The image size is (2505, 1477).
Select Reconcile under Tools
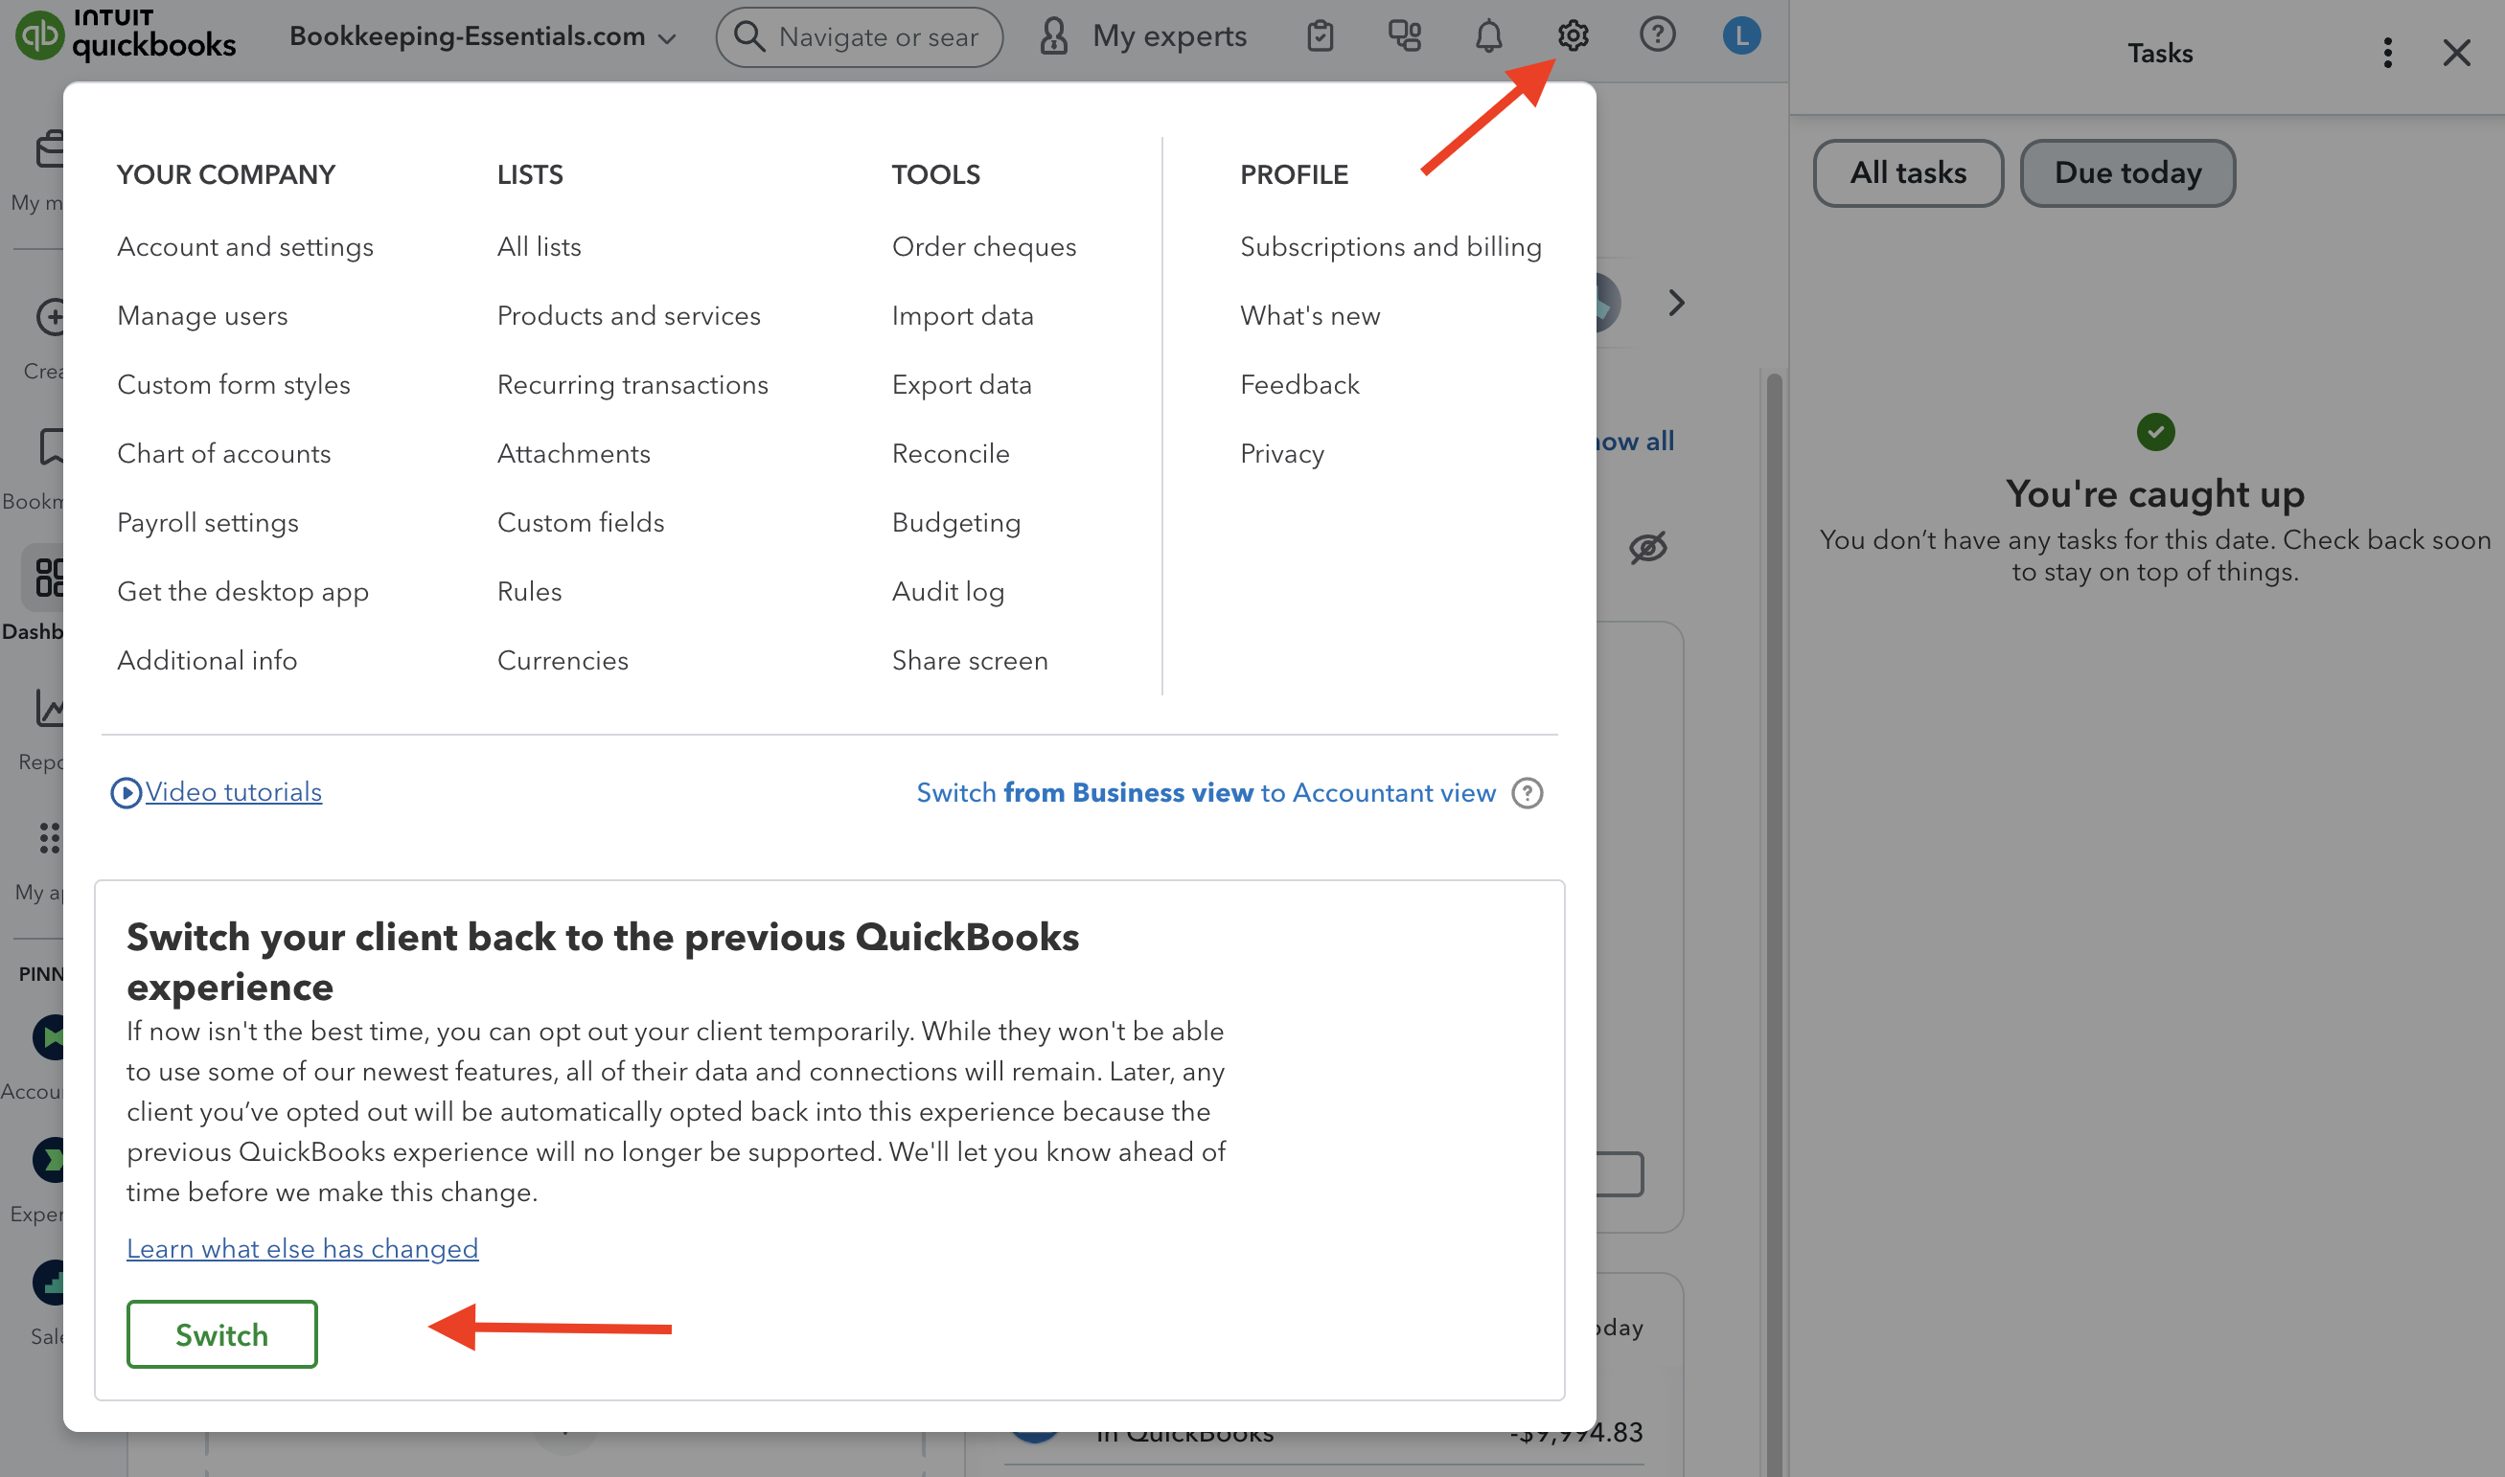coord(950,454)
